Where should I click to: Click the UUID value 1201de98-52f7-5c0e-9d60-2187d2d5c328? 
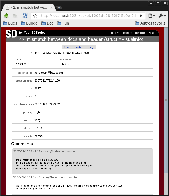tap(62, 53)
